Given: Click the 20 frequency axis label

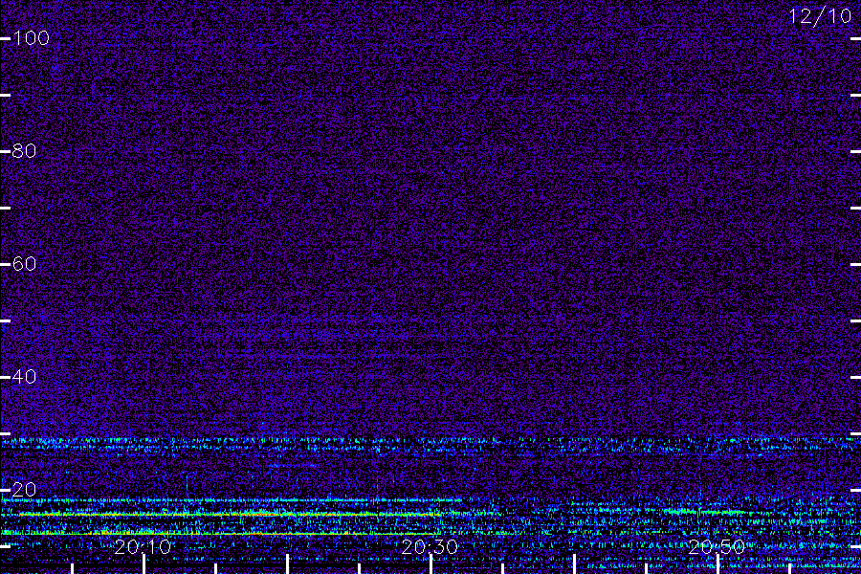Looking at the screenshot, I should tap(24, 490).
